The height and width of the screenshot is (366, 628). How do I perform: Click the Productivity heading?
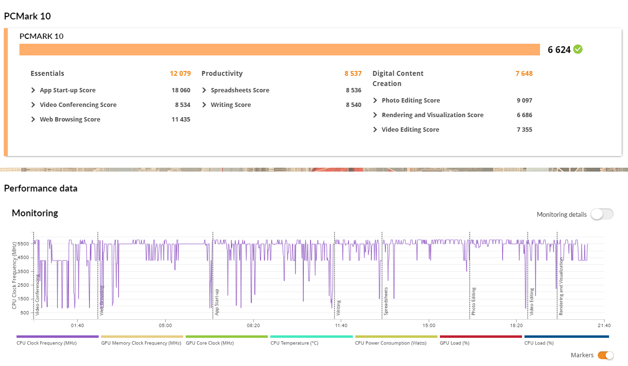tap(222, 73)
